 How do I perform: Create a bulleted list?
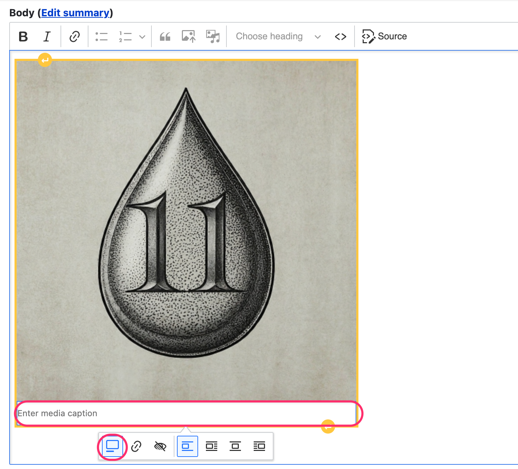coord(102,36)
